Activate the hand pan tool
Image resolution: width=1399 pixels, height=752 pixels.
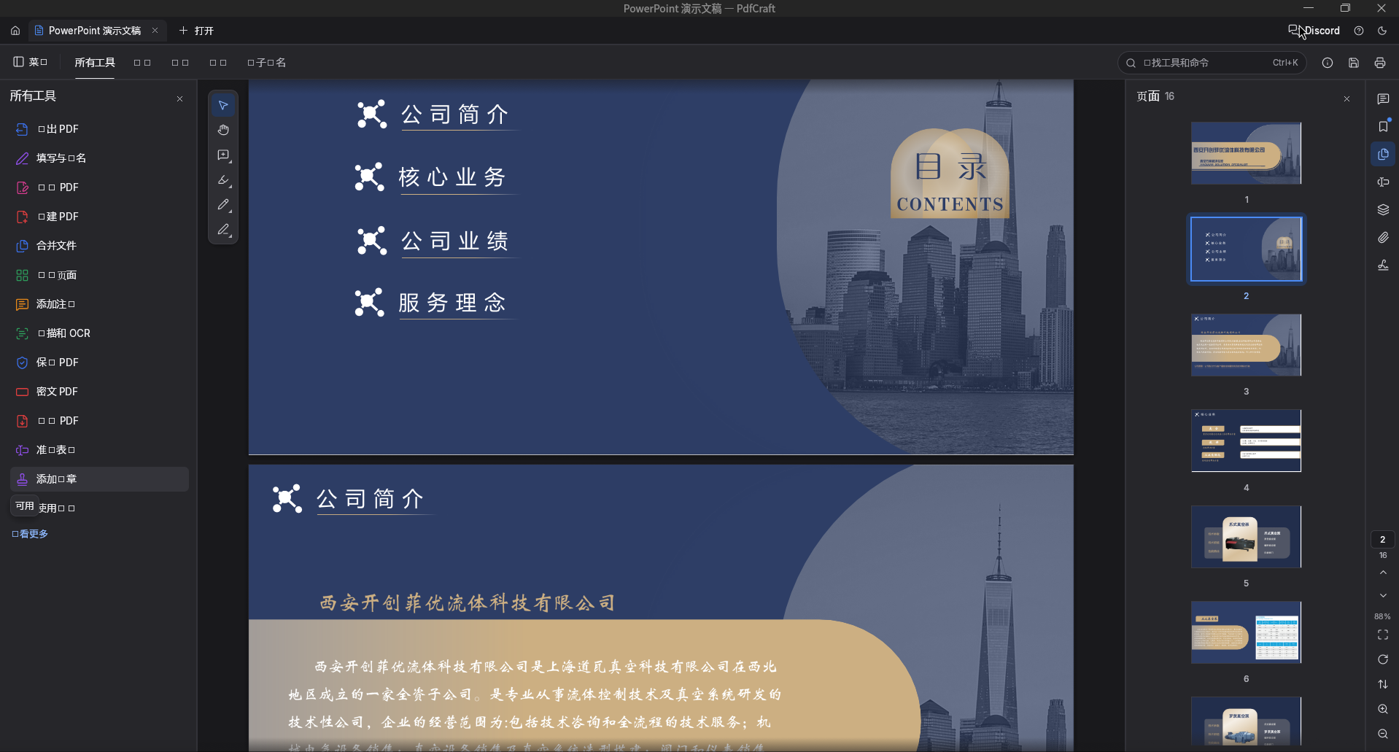tap(223, 130)
